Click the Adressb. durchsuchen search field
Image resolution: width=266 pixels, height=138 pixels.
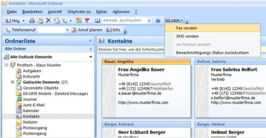(x=124, y=21)
